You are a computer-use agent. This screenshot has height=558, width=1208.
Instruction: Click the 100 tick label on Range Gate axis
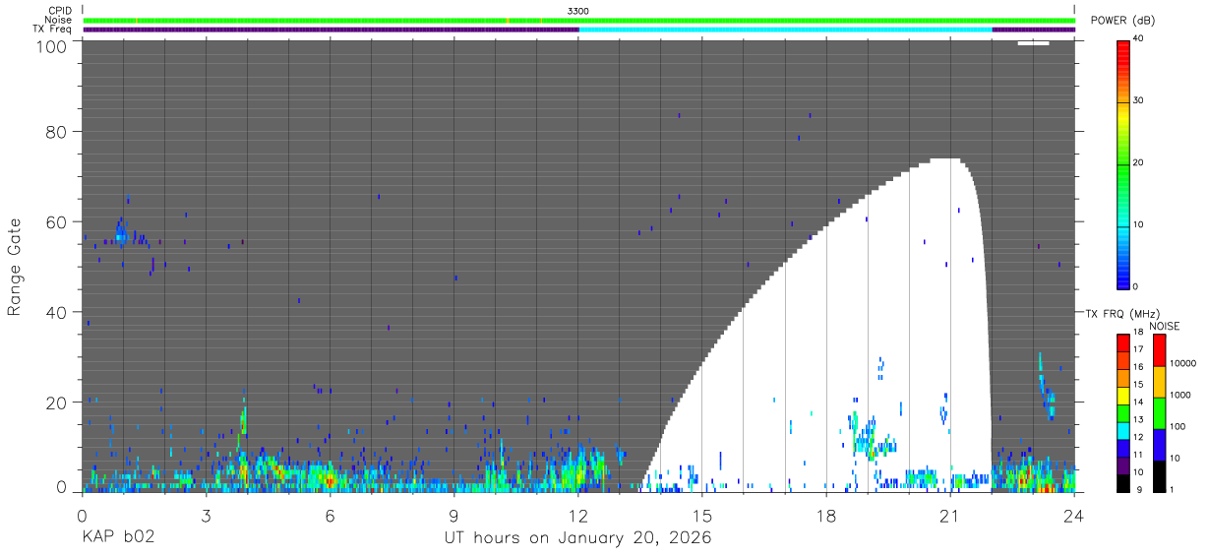[53, 46]
